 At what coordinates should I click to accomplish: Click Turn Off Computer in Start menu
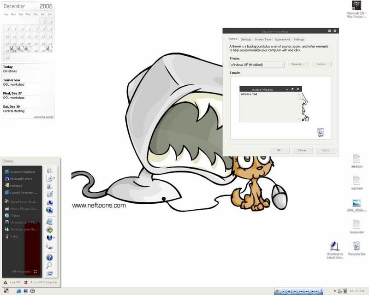(x=41, y=282)
